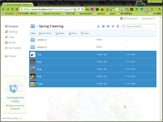The height and width of the screenshot is (122, 163).
Task: Download the selected files
Action: [x=45, y=33]
